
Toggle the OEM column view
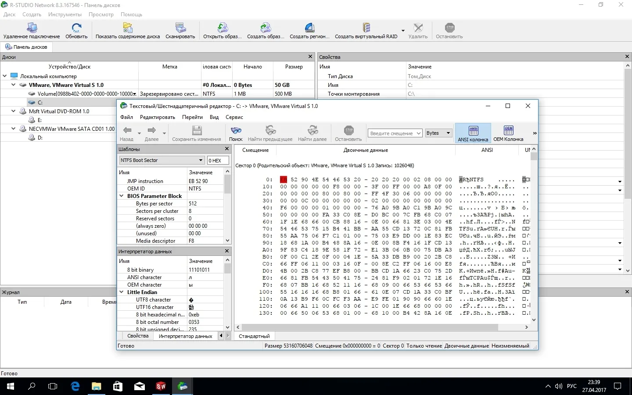[508, 133]
